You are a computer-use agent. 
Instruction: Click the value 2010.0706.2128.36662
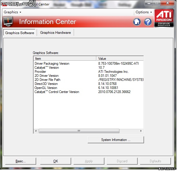(x=114, y=92)
